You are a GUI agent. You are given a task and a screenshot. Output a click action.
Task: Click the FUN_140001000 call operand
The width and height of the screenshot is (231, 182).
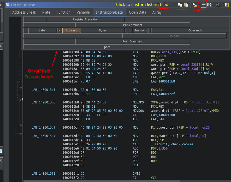coord(163,115)
